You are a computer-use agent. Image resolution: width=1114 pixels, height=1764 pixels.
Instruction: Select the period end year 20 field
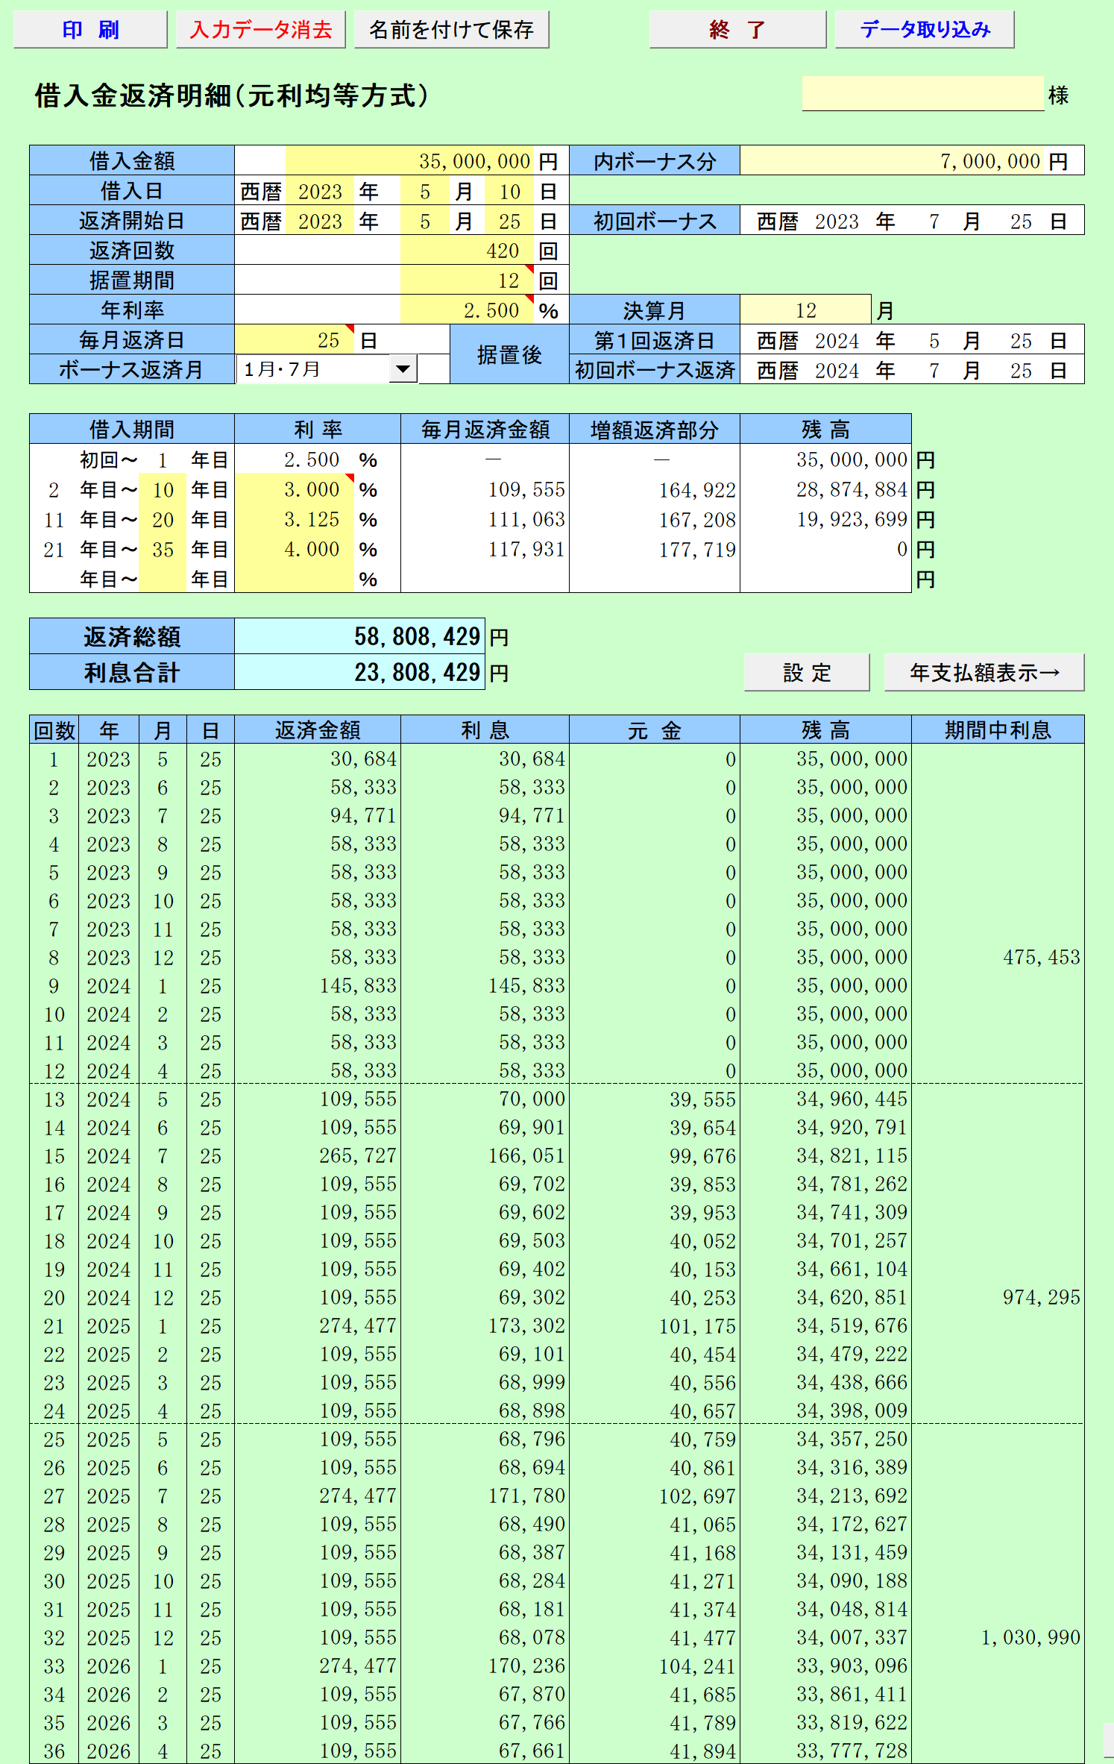[163, 520]
